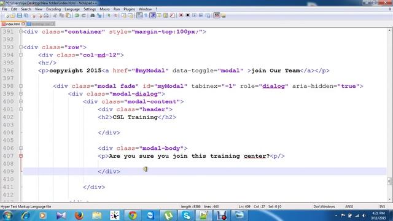The width and height of the screenshot is (393, 221).
Task: Save the current file via toolbar
Action: 19,15
